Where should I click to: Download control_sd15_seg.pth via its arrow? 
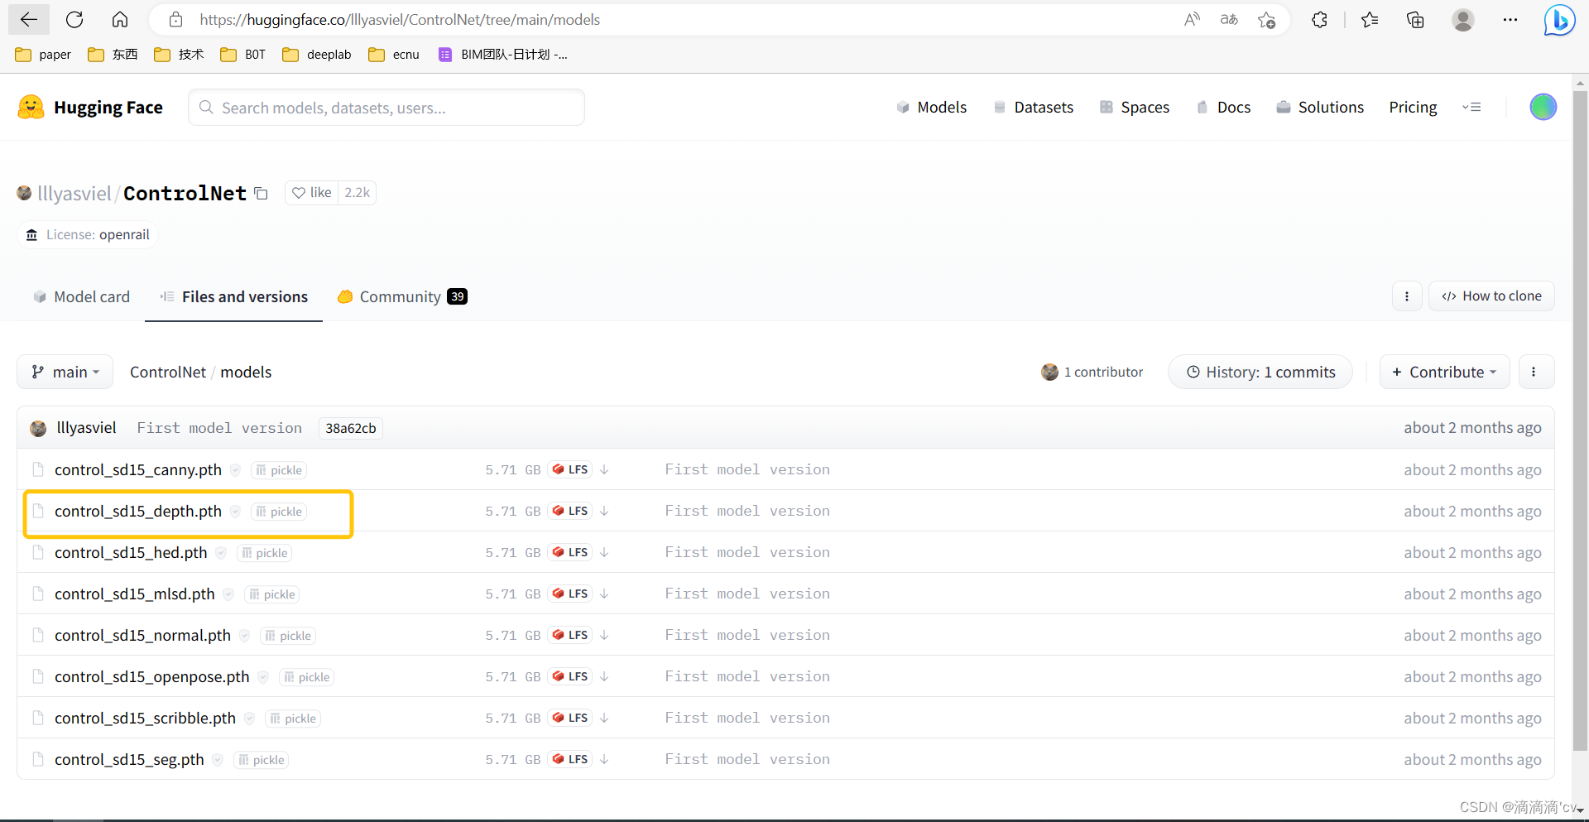coord(604,759)
